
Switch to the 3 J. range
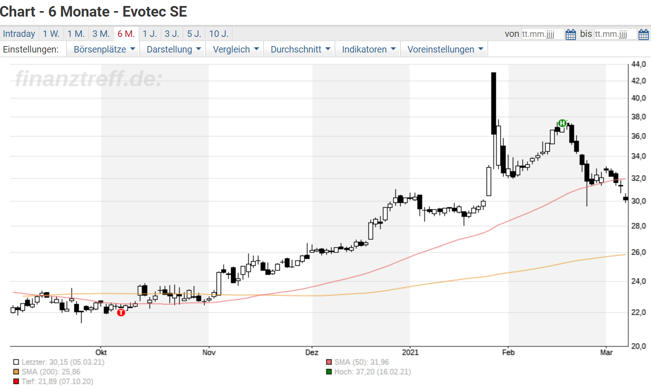coord(172,34)
